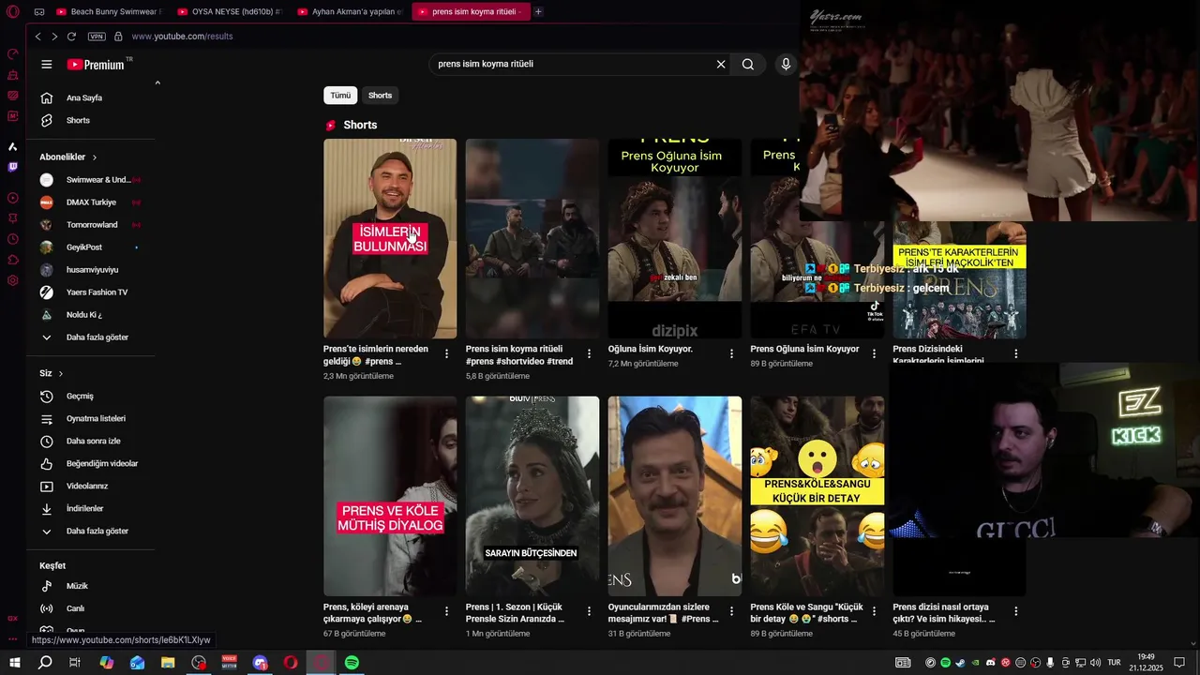Switch to Ayhan Akman'a yapılan tab
1200x675 pixels.
pos(352,11)
